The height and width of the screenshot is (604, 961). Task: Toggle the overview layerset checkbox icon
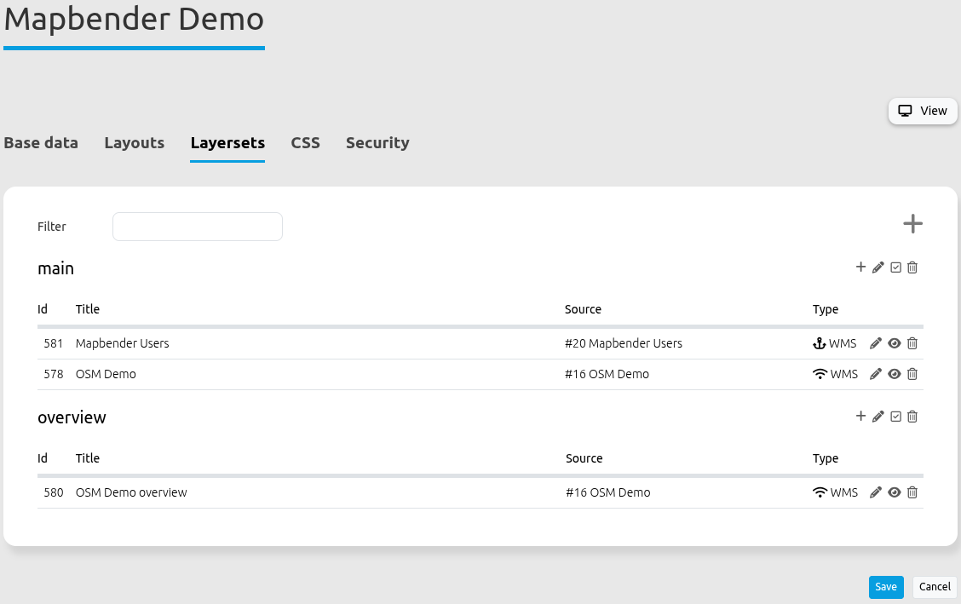895,417
